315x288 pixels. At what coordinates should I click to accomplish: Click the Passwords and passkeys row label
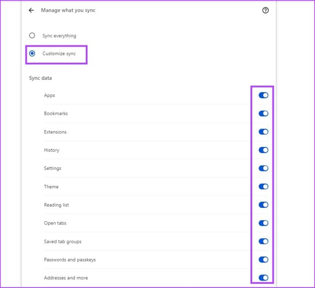pyautogui.click(x=70, y=260)
